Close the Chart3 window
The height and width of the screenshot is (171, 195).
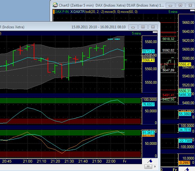[x=190, y=5]
